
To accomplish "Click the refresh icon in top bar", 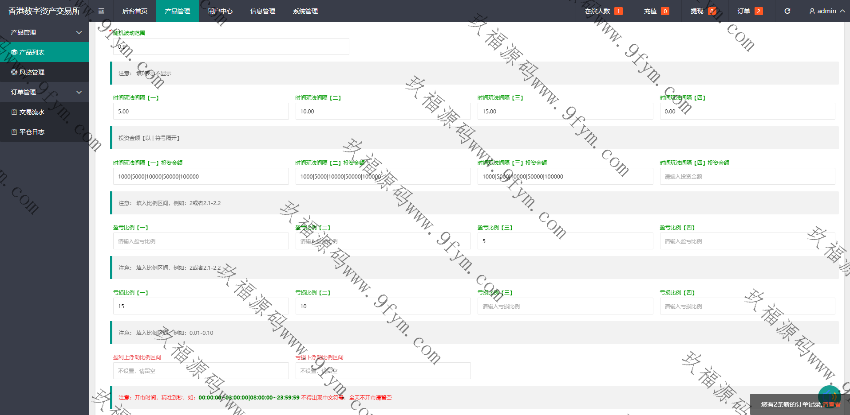I will click(787, 11).
